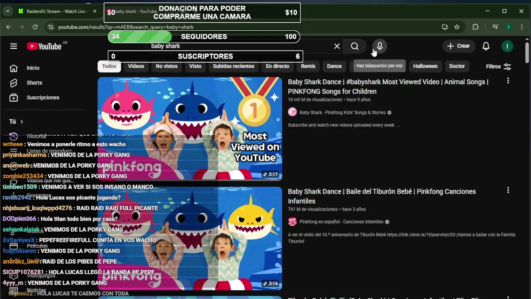This screenshot has height=299, width=531.
Task: Select the Doctor filter chip
Action: click(x=457, y=66)
